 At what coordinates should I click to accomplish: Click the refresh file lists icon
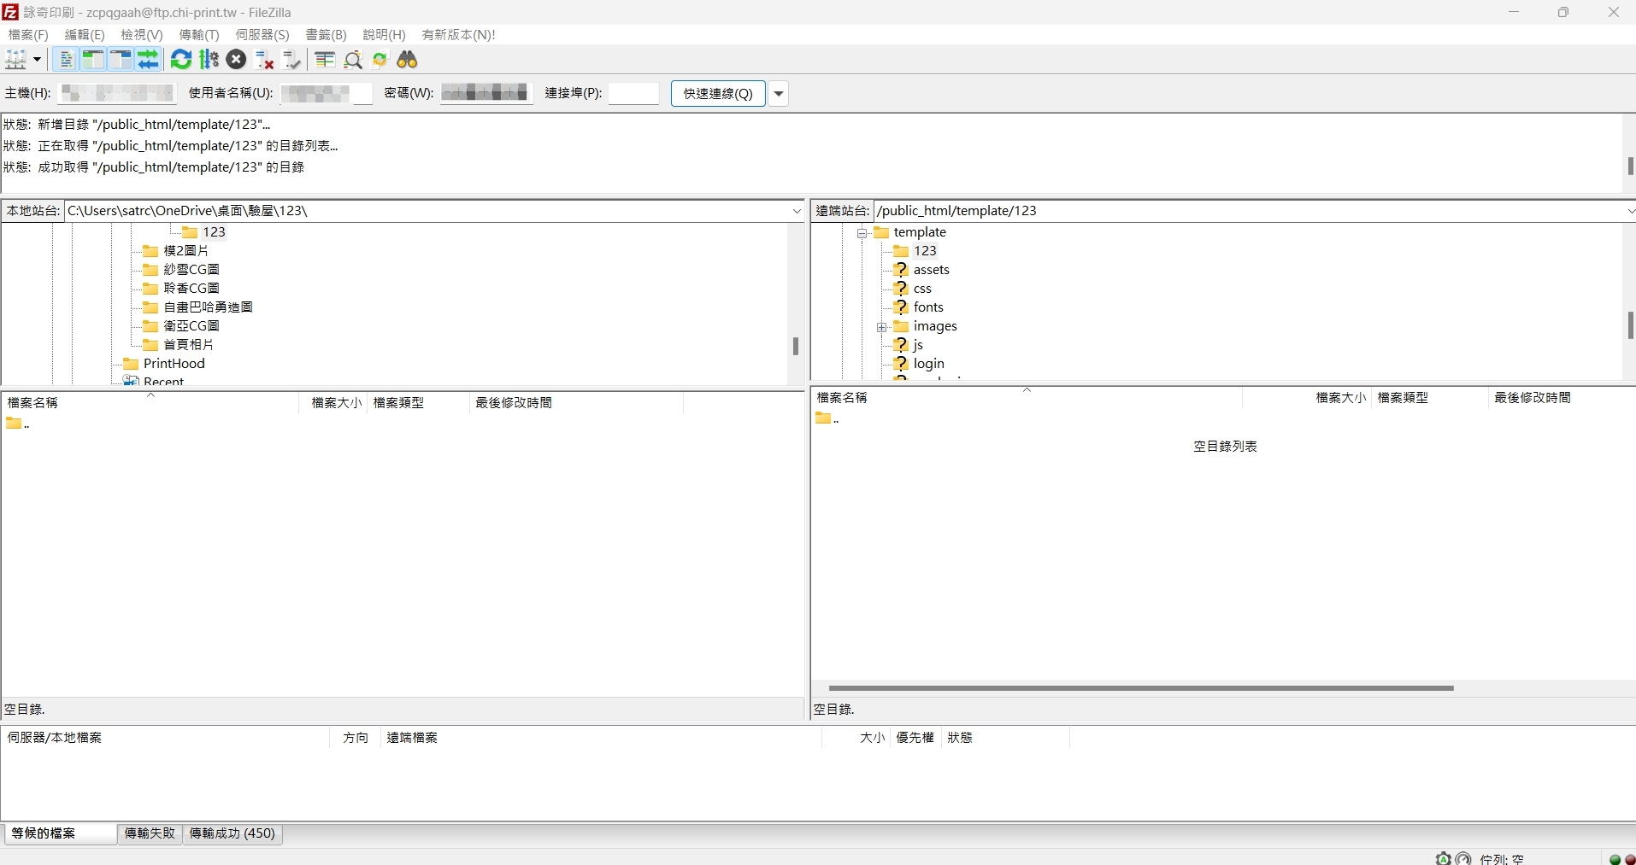(x=181, y=60)
